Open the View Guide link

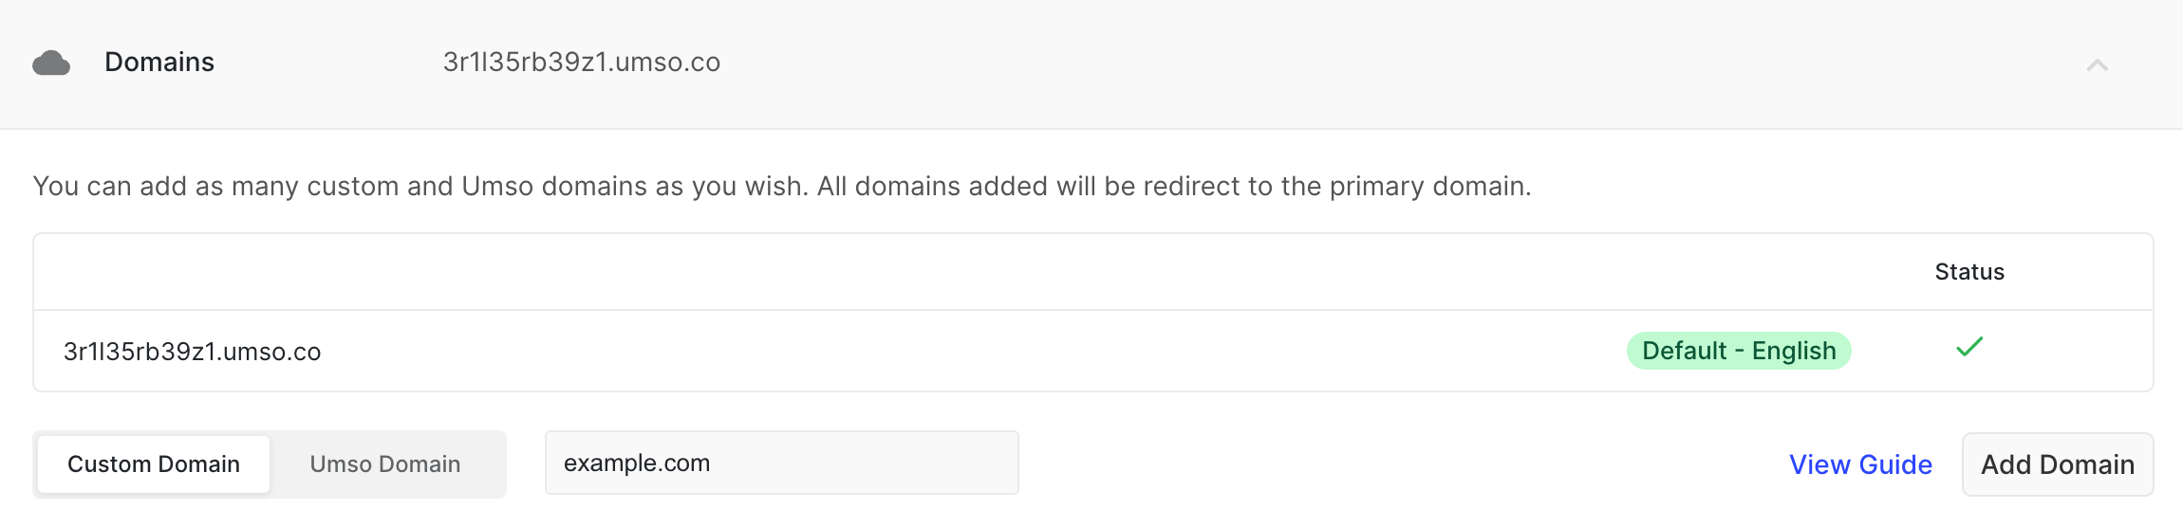[1860, 464]
